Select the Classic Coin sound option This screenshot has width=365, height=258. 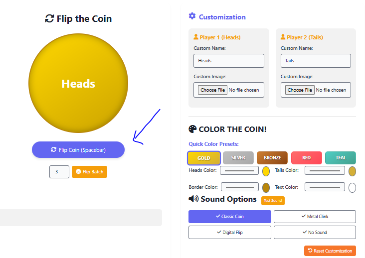click(x=229, y=217)
